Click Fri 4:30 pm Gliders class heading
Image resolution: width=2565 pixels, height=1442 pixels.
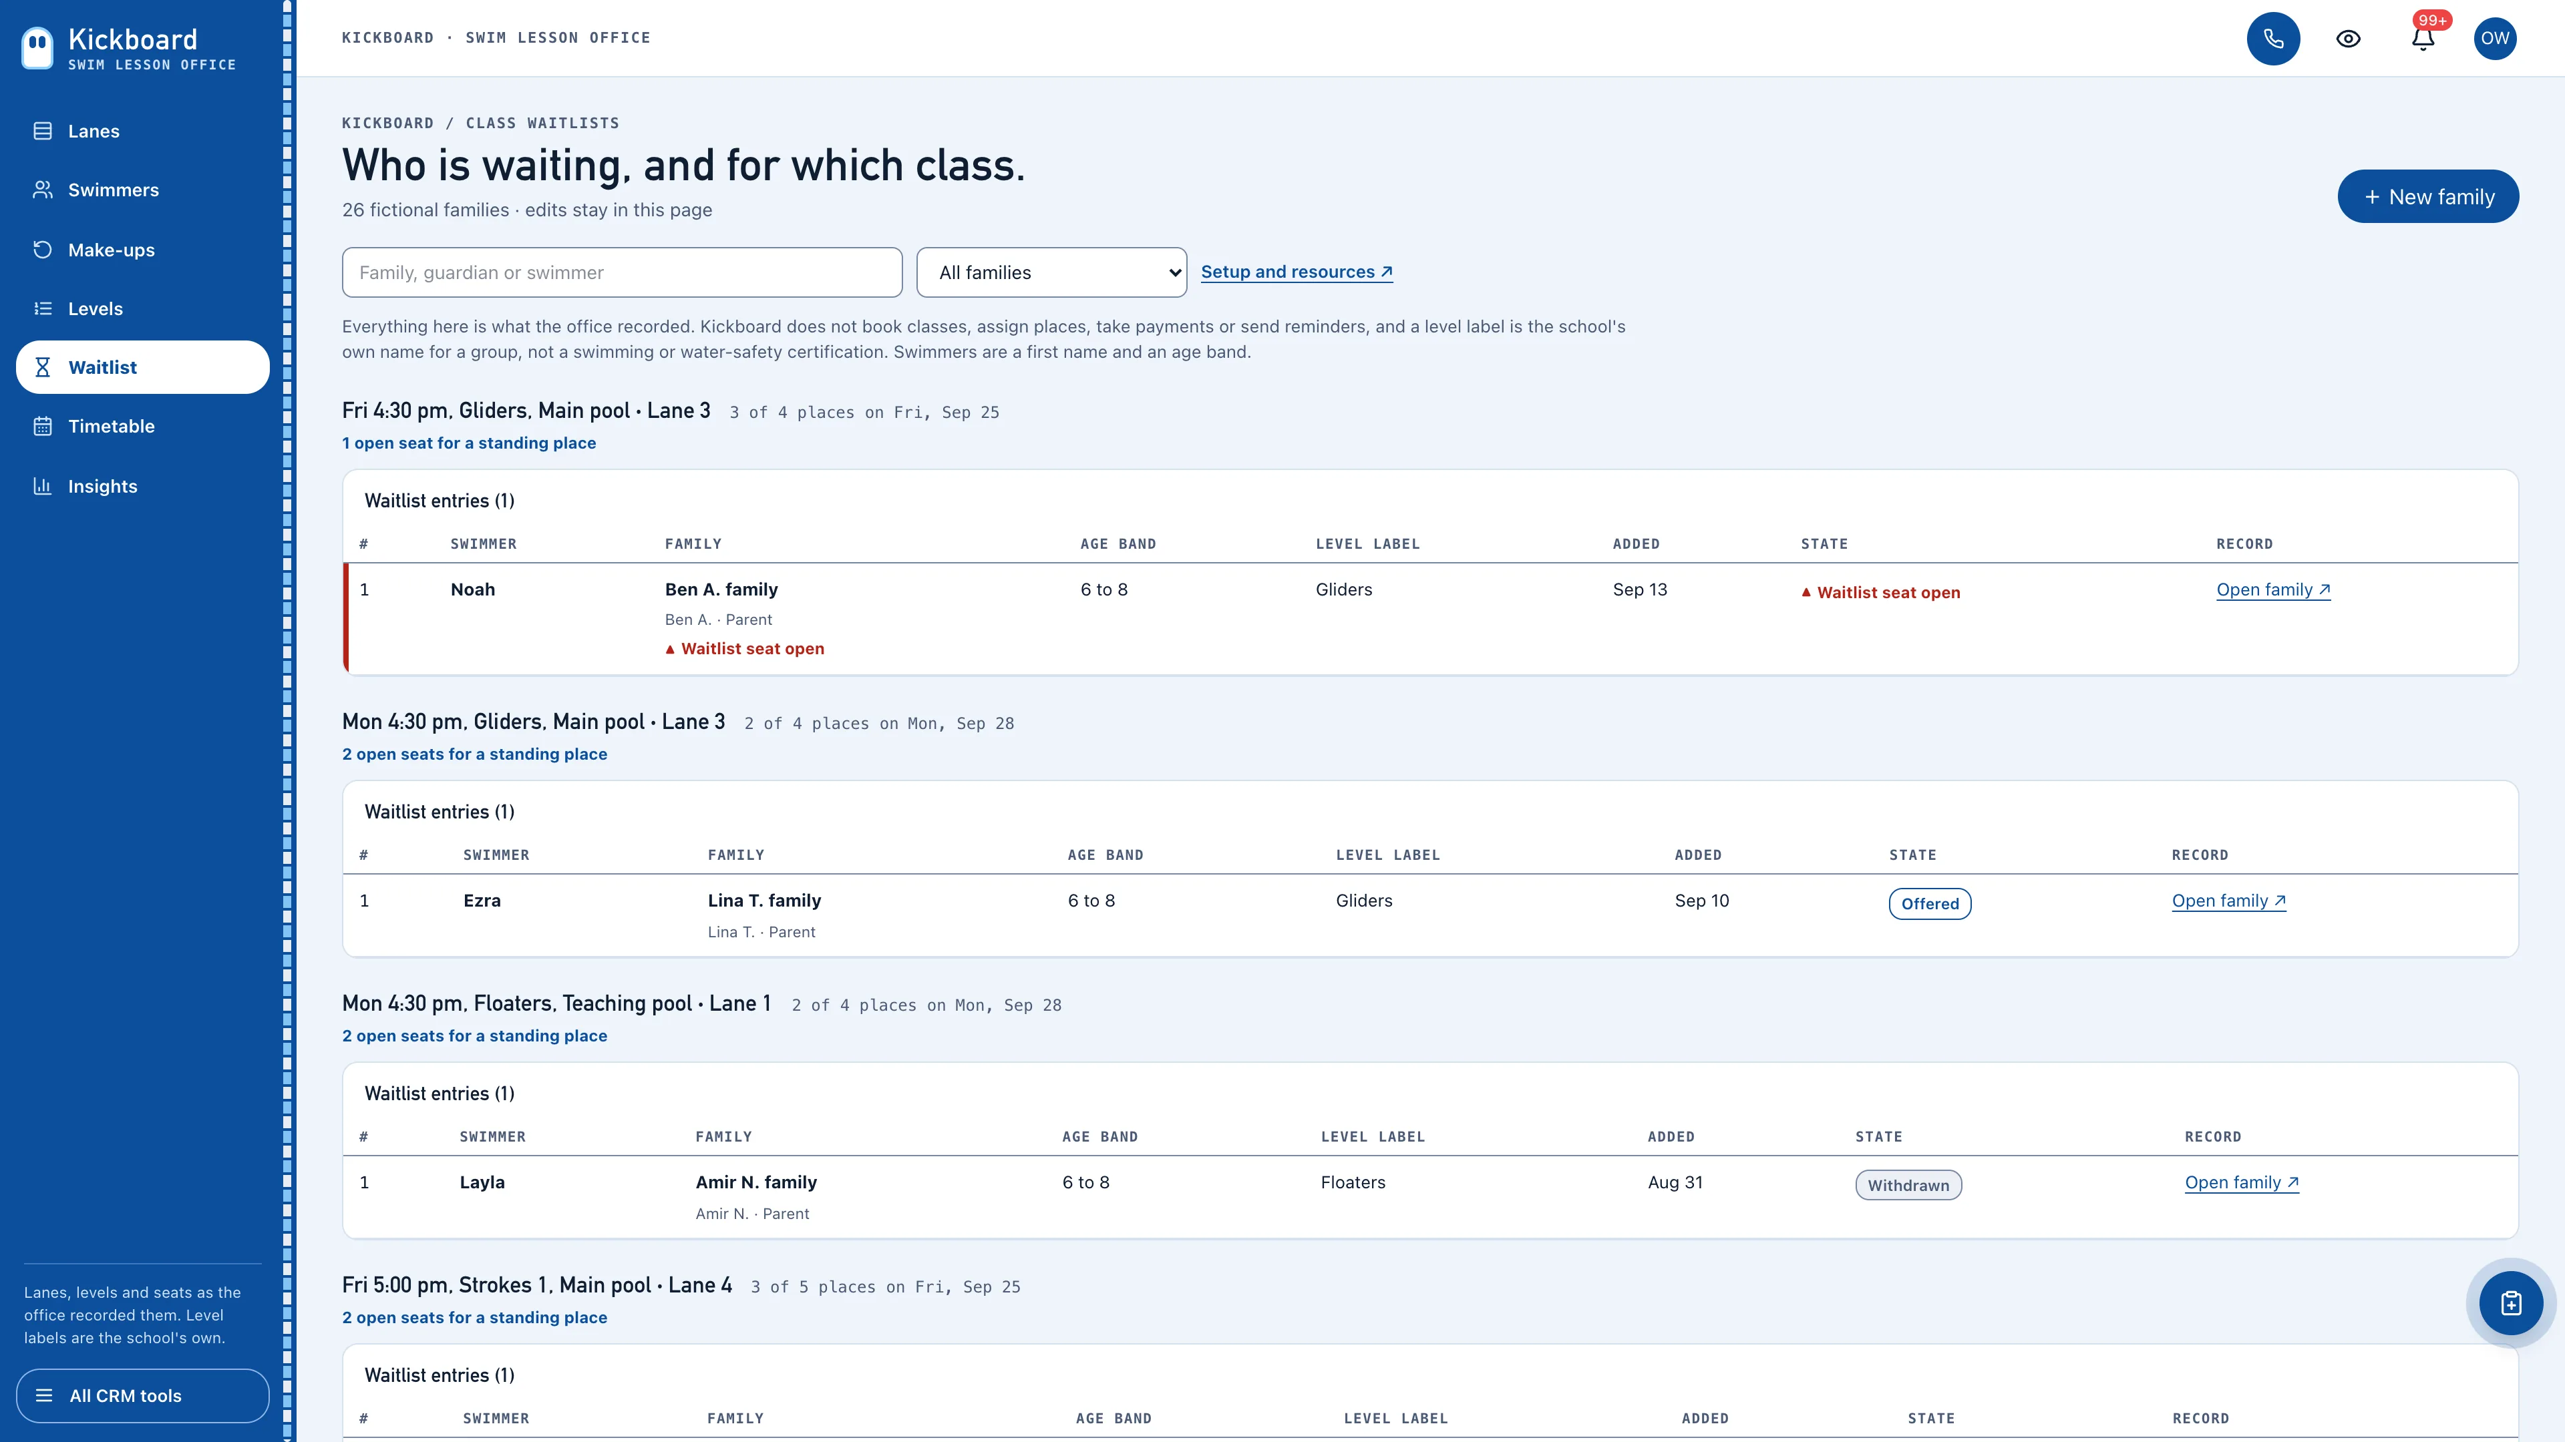(x=526, y=410)
